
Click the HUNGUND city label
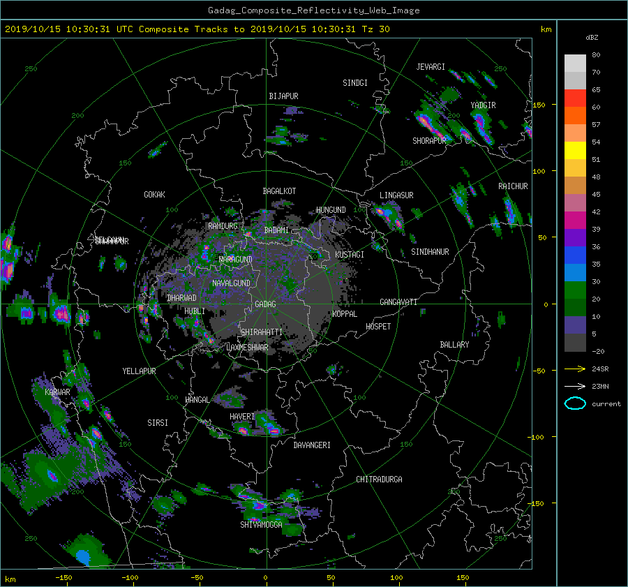click(x=331, y=210)
